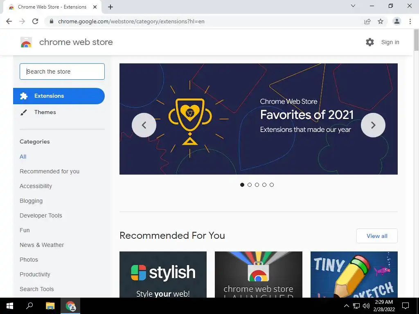Screen dimensions: 419x314
Task: Click the Chrome Web Store logo
Action: click(x=26, y=42)
